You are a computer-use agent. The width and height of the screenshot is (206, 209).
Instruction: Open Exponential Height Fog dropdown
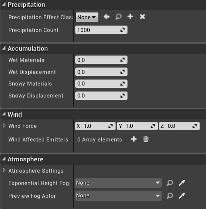tap(118, 183)
